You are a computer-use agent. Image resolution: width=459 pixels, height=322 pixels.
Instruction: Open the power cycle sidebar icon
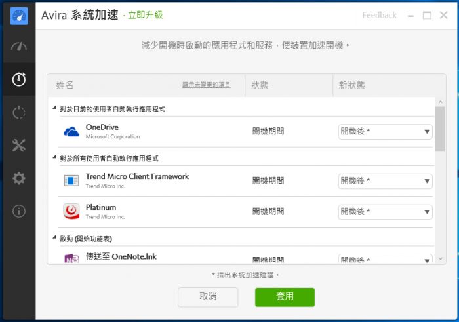[19, 112]
